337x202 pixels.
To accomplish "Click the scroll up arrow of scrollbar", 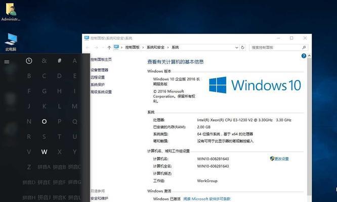I will point(309,56).
